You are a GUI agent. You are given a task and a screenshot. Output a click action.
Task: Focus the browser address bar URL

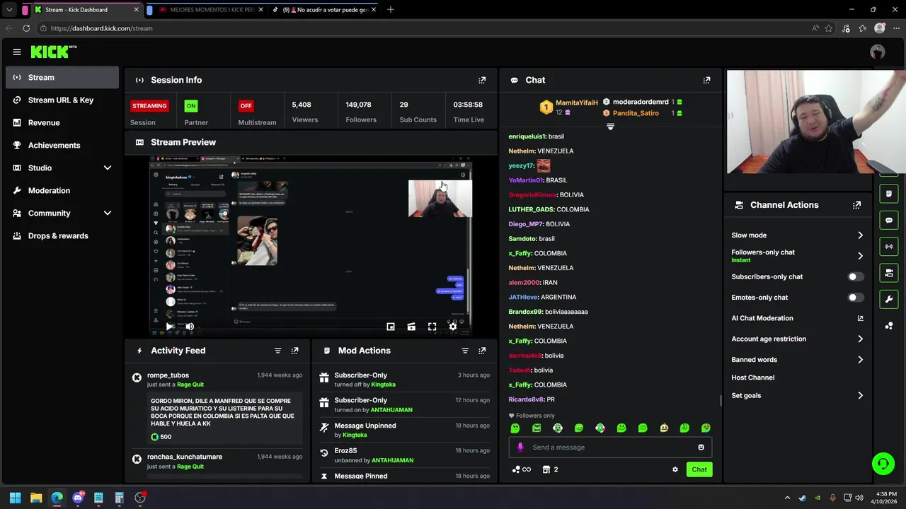[x=101, y=28]
